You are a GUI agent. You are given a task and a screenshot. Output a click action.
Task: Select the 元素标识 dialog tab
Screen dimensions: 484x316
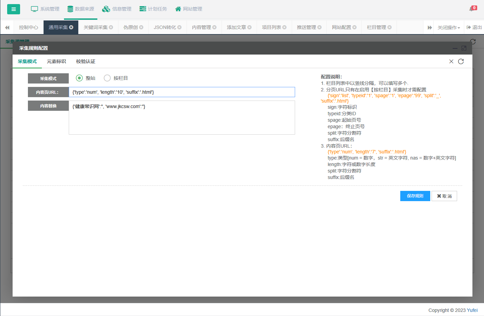coord(57,61)
